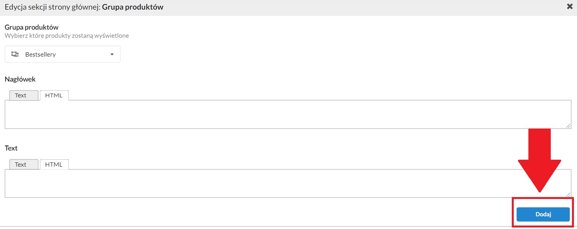577x229 pixels.
Task: Click the Grupa produktów field label
Action: [32, 27]
